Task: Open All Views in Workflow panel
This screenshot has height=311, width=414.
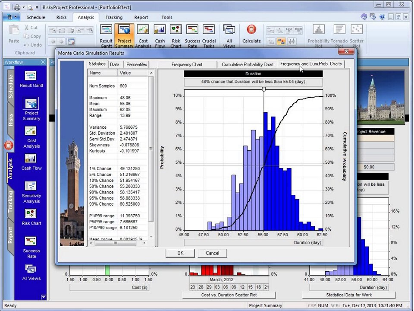Action: (x=31, y=273)
